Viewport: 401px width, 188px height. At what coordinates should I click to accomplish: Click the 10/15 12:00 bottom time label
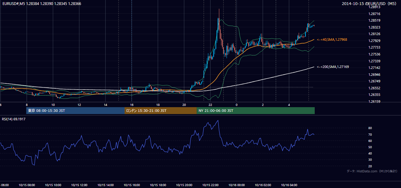[79, 185]
